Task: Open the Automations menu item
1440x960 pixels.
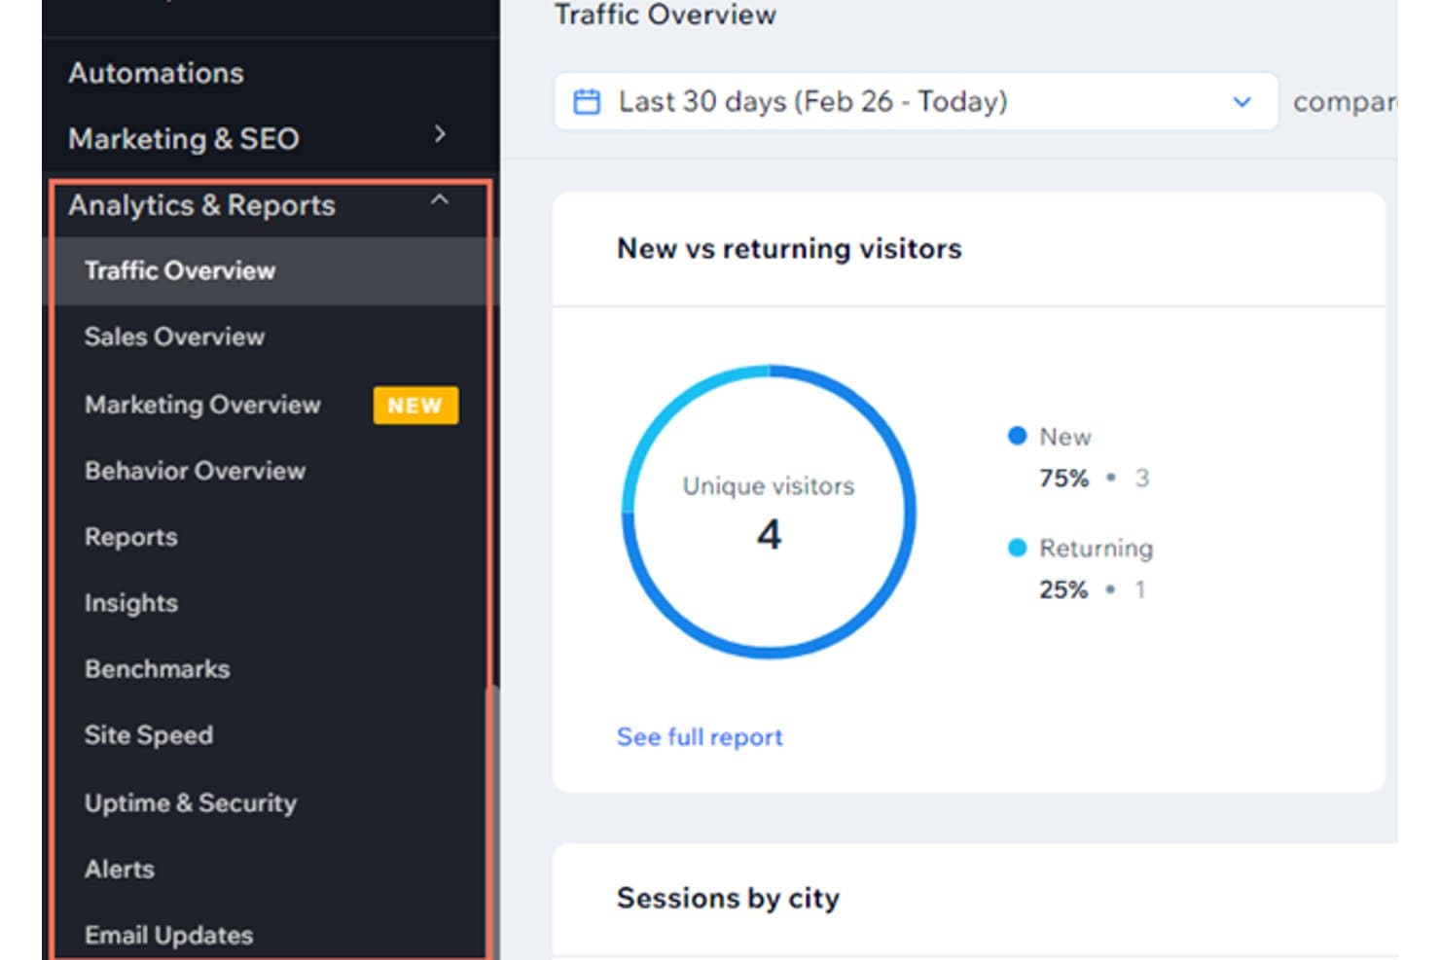Action: tap(156, 73)
